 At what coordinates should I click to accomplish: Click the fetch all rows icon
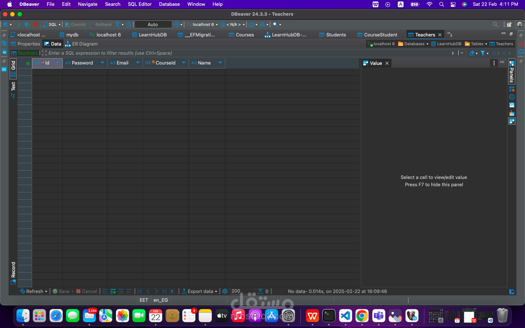pos(172,291)
